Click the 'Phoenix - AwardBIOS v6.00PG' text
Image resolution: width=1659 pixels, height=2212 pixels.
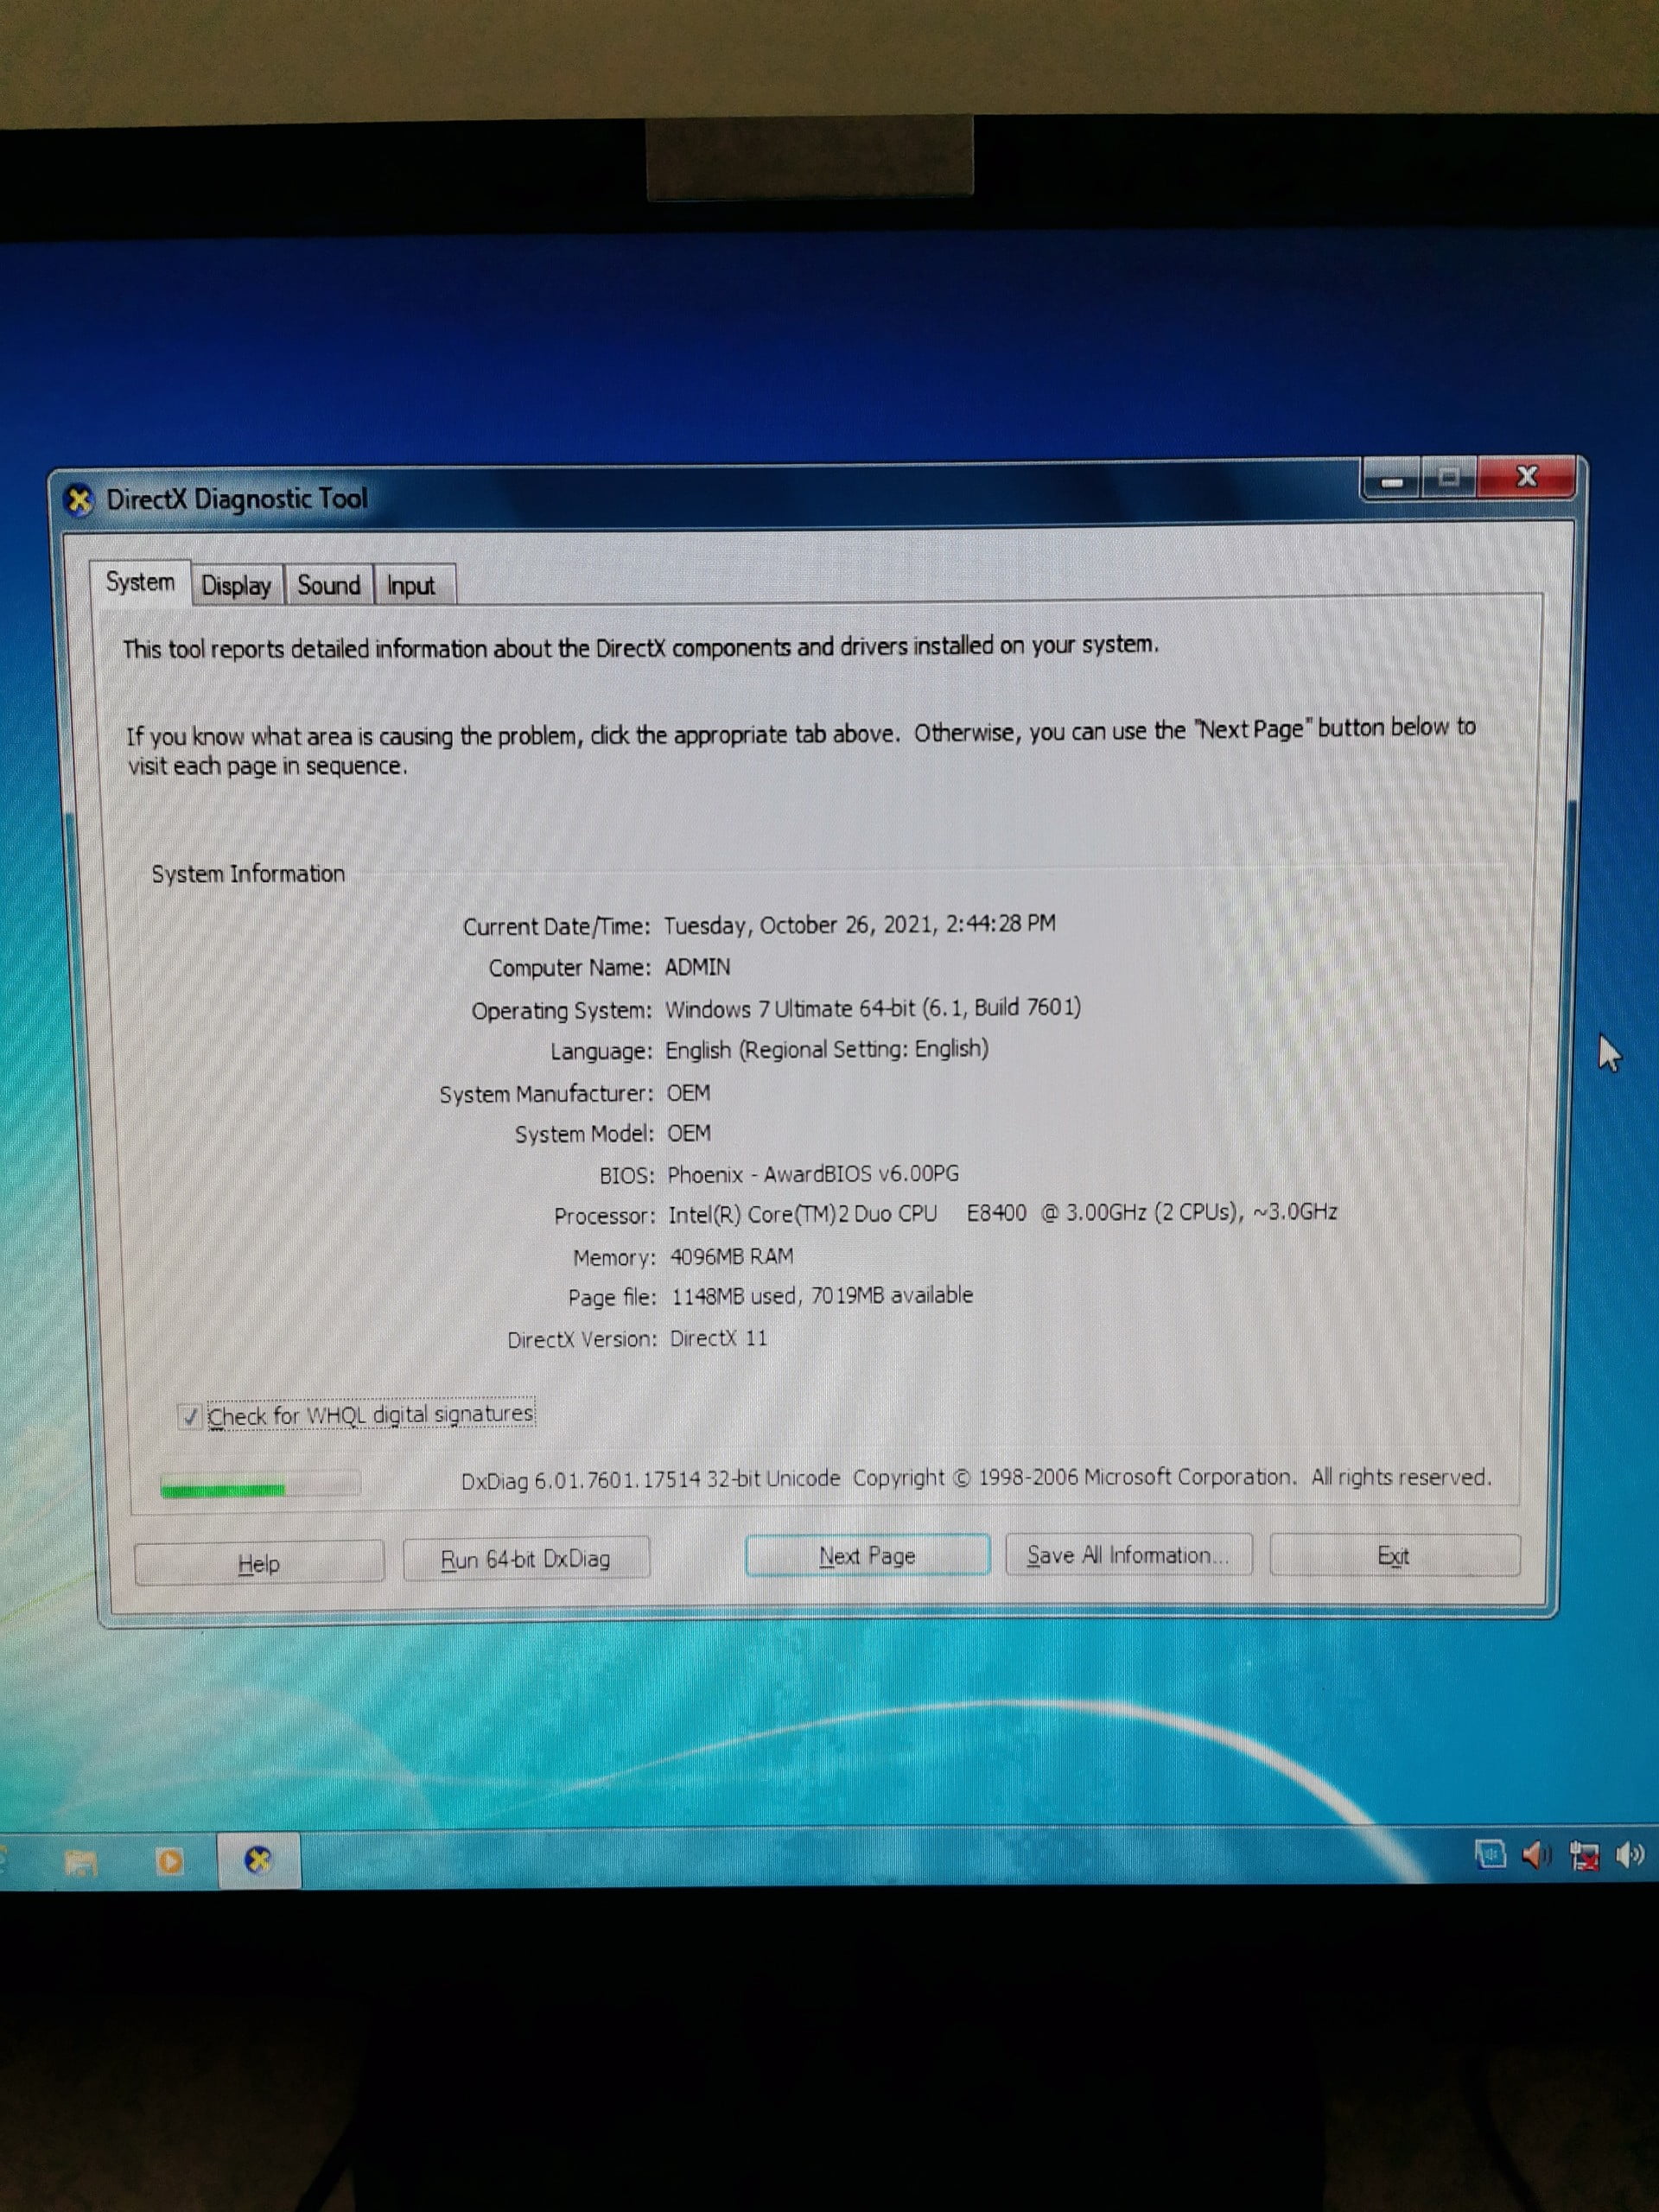(814, 1174)
